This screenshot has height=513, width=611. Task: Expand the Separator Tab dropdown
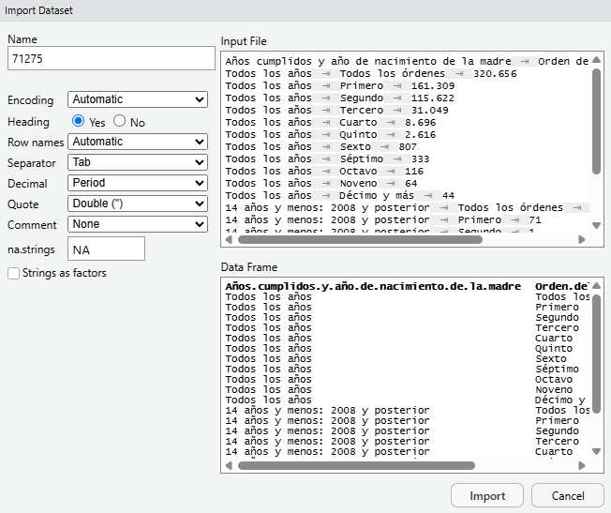137,162
